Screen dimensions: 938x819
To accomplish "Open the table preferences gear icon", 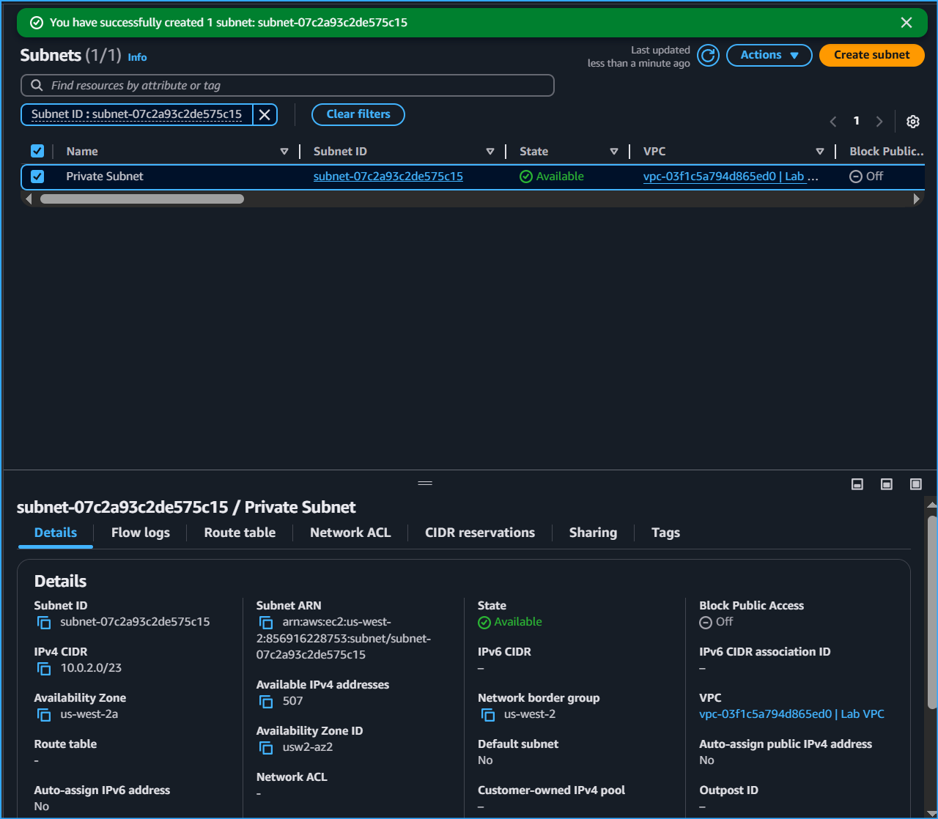I will [912, 122].
